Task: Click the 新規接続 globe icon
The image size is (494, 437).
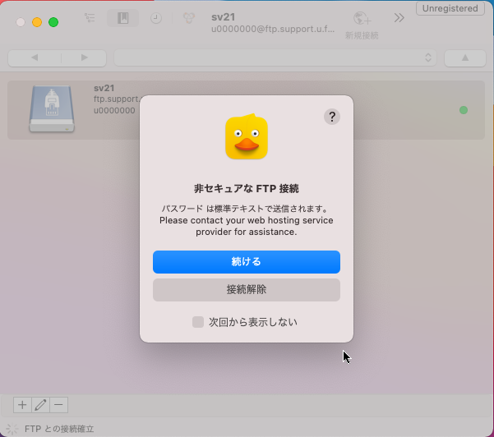Action: point(362,20)
